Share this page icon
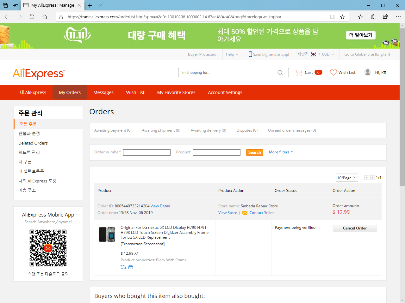Screen dimensions: 405x303 385,17
